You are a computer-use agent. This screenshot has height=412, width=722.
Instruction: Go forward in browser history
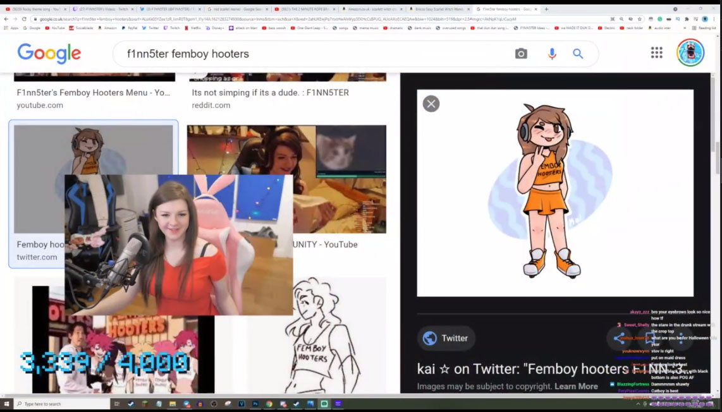(x=15, y=19)
